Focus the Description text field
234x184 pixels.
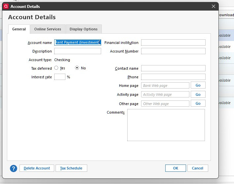[77, 51]
